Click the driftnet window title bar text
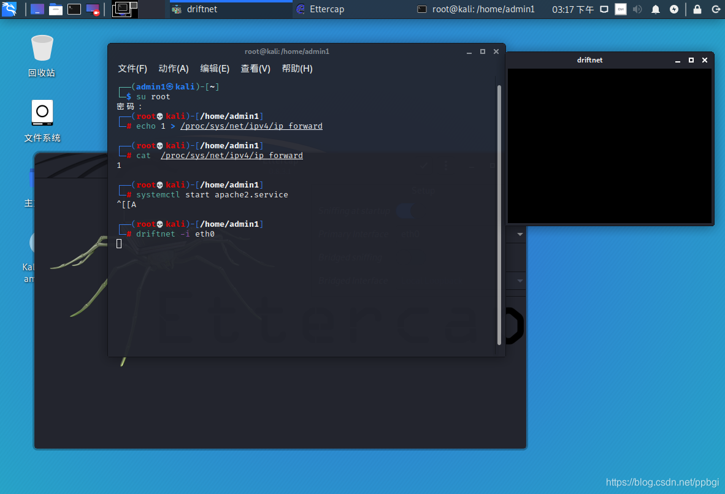The height and width of the screenshot is (494, 725). point(589,60)
